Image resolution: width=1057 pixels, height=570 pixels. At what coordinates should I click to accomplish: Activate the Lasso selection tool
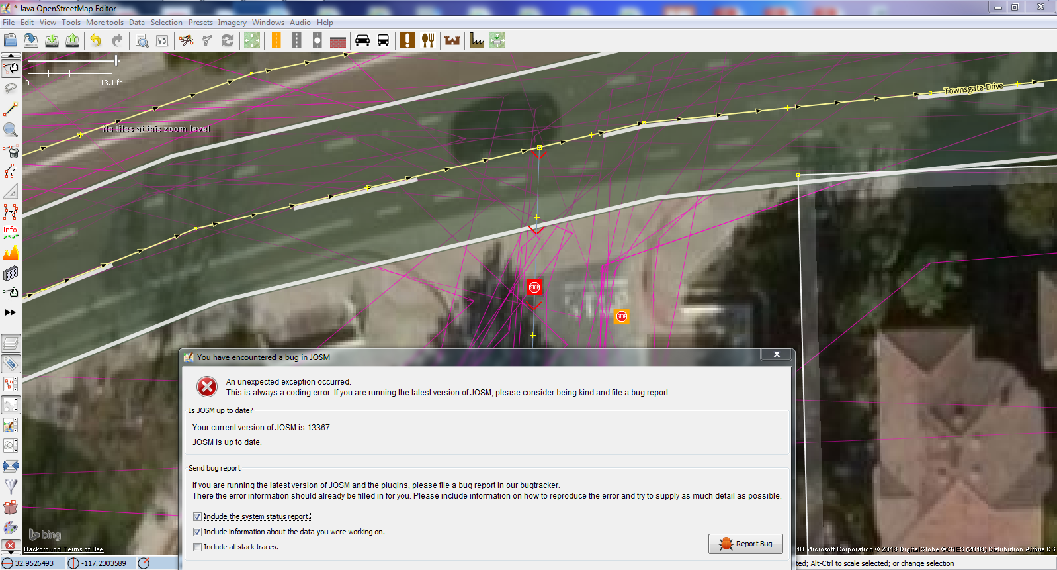coord(11,89)
